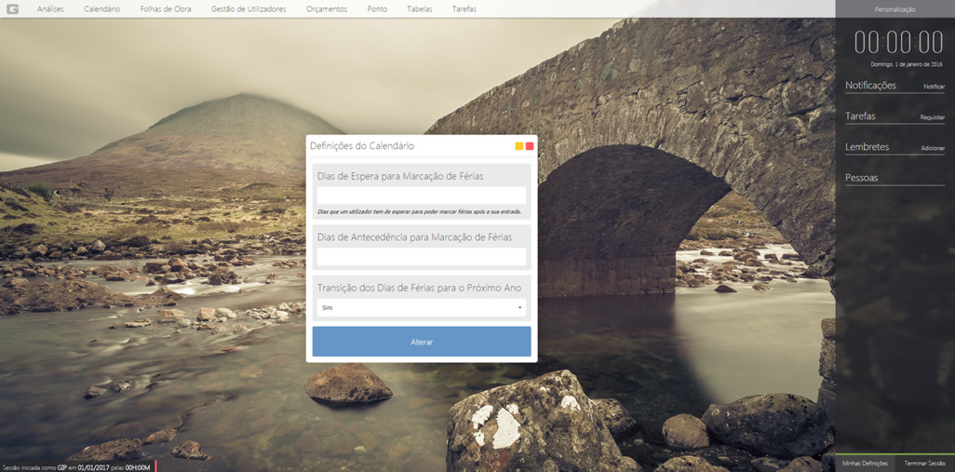Click Adicionar next to Lembretes
Screen dimensions: 955x472
[x=932, y=149]
